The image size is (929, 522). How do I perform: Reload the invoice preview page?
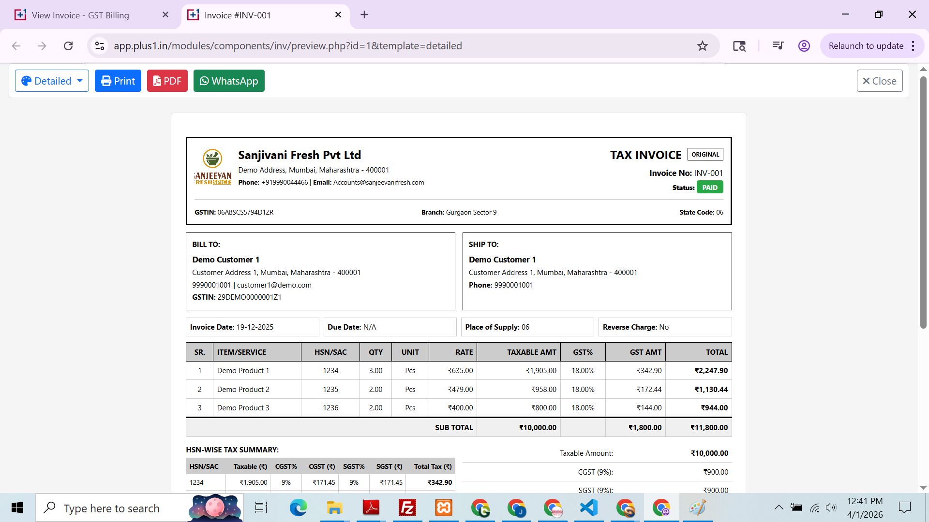coord(68,46)
